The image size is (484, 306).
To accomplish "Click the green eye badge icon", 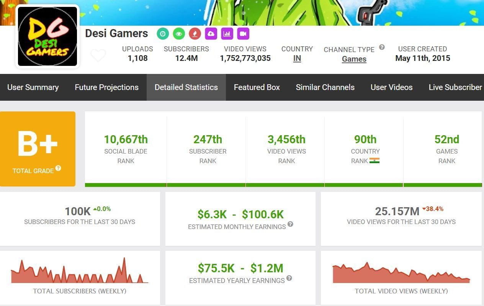I will [178, 34].
